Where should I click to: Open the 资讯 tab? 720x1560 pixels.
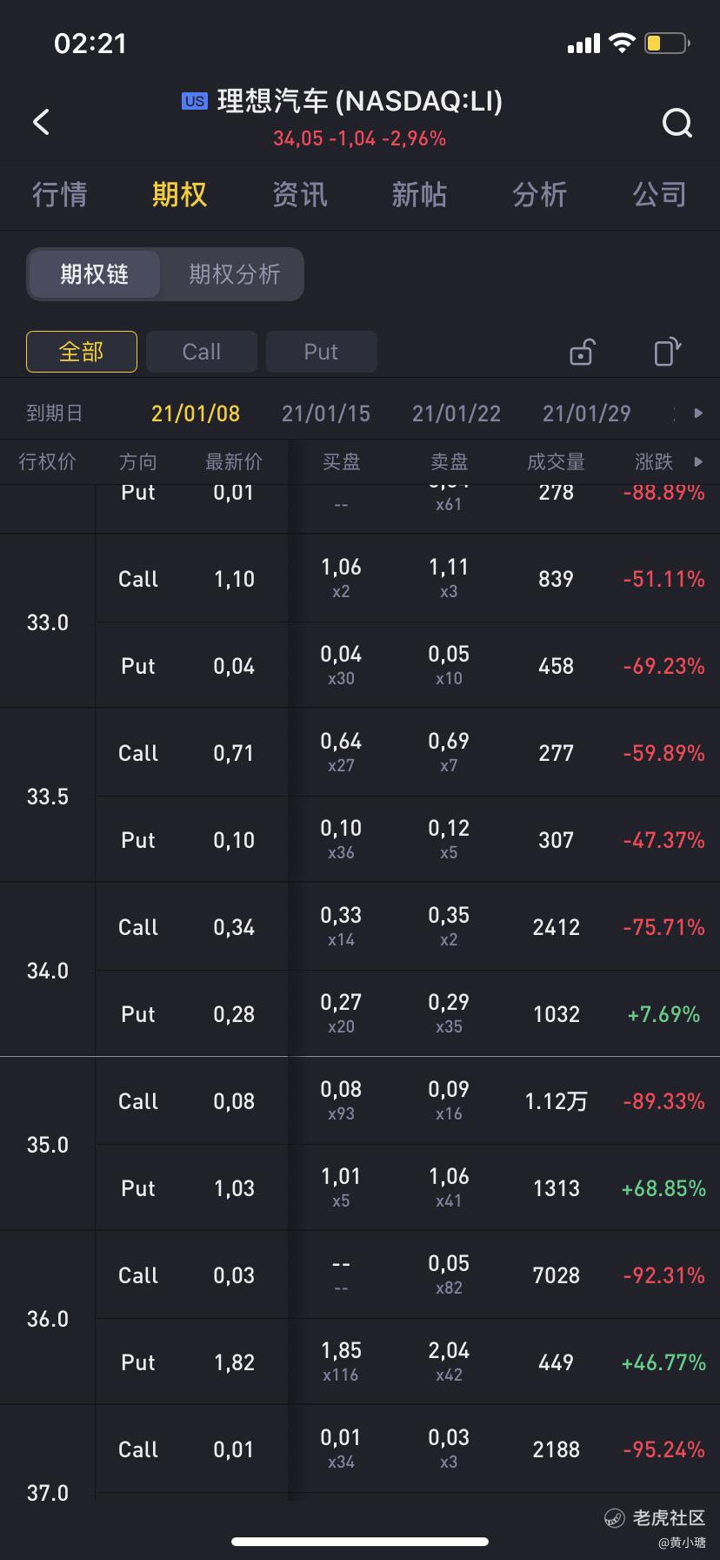299,194
